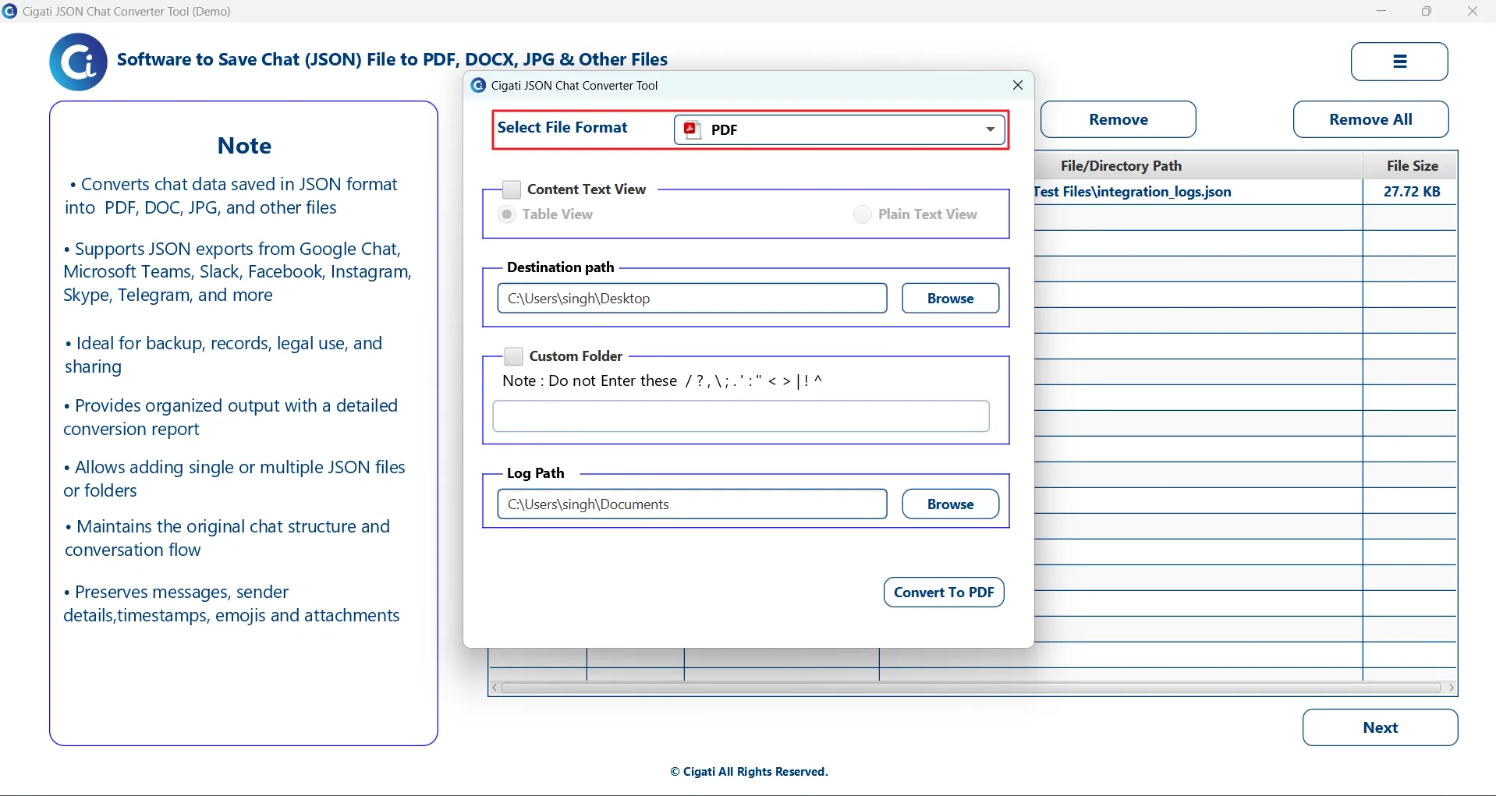Click the Convert To PDF button
This screenshot has height=796, width=1496.
[x=944, y=593]
